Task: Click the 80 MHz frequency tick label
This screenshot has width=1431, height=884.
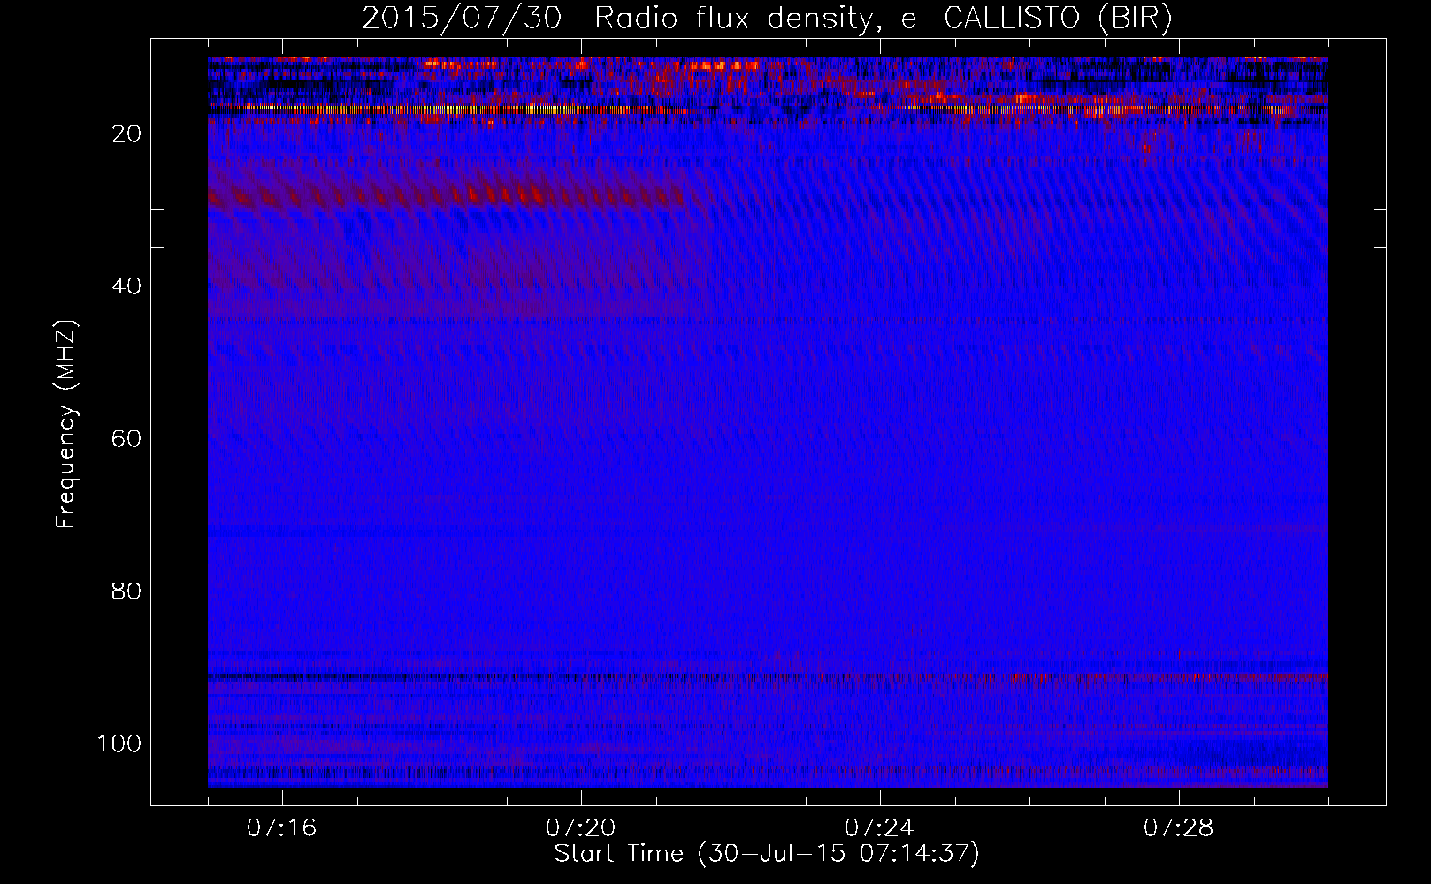Action: pyautogui.click(x=127, y=591)
